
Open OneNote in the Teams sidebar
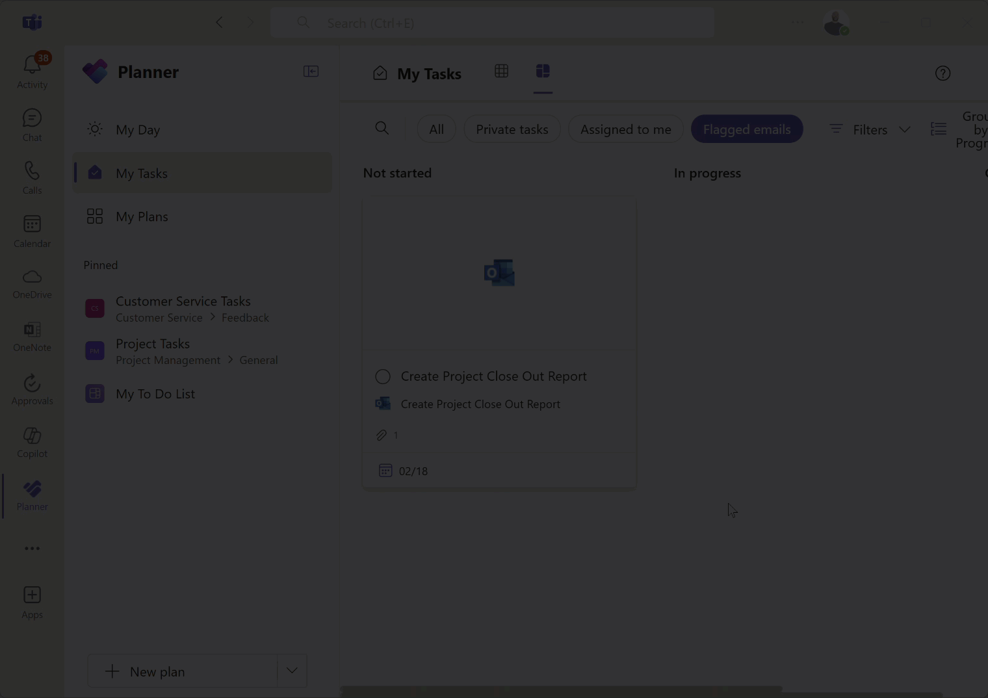pyautogui.click(x=32, y=337)
